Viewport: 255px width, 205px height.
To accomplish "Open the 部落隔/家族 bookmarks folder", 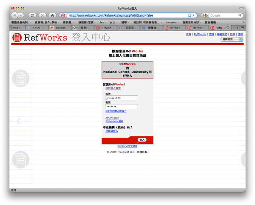I will (87, 23).
